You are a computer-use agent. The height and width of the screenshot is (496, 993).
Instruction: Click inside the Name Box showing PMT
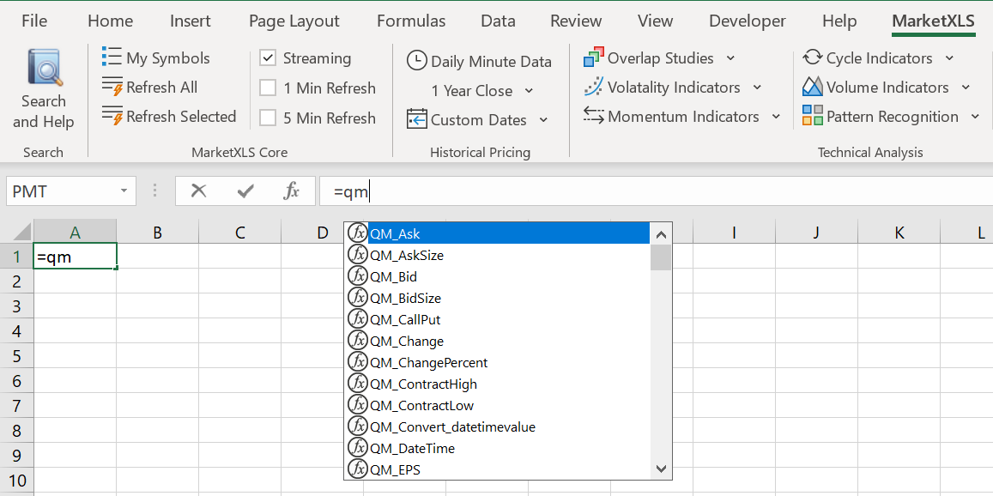coord(60,191)
